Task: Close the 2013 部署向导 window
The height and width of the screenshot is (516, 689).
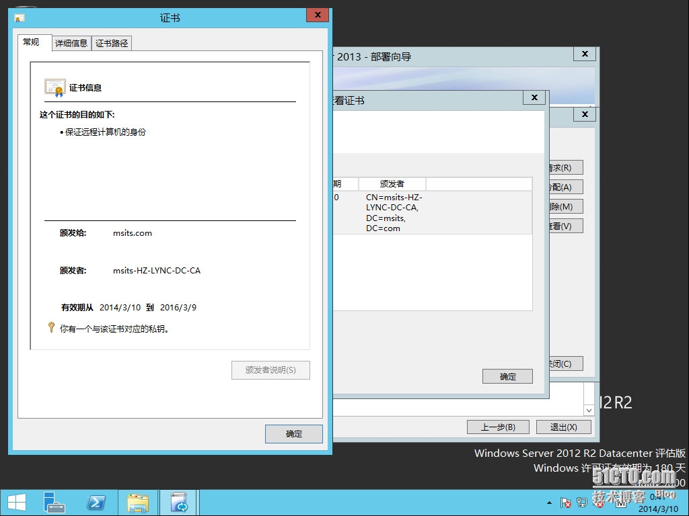Action: pyautogui.click(x=585, y=54)
